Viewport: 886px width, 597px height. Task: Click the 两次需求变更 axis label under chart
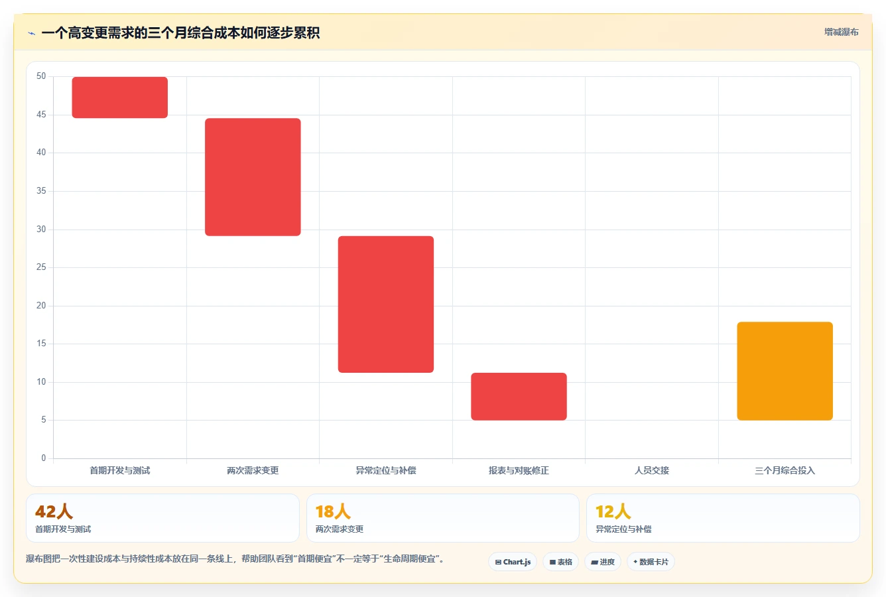253,470
